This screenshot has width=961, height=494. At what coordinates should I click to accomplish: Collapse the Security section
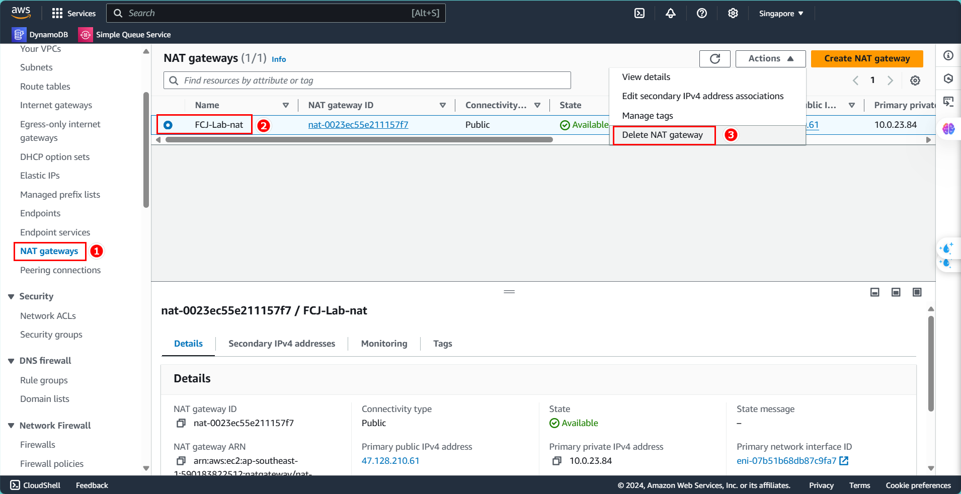click(x=11, y=297)
